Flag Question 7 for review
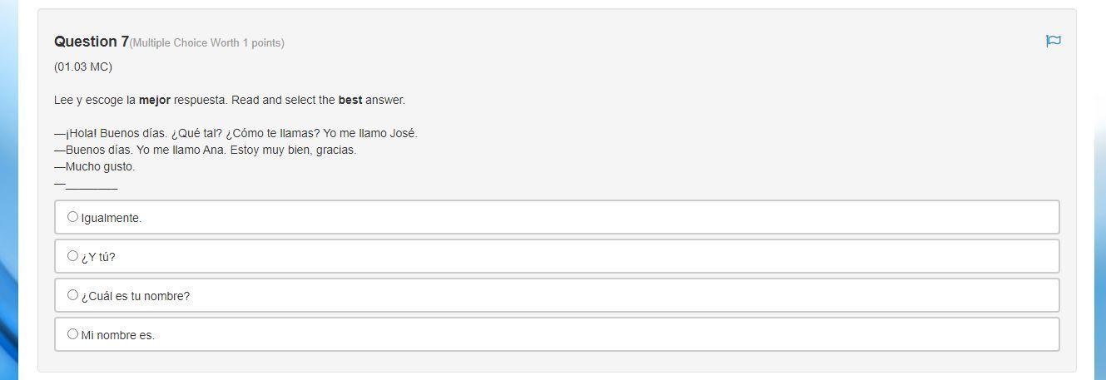1106x380 pixels. click(x=1053, y=41)
